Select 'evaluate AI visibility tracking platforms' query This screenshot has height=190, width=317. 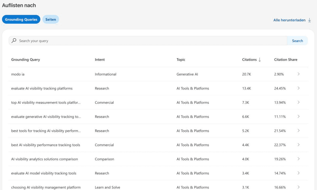point(42,89)
